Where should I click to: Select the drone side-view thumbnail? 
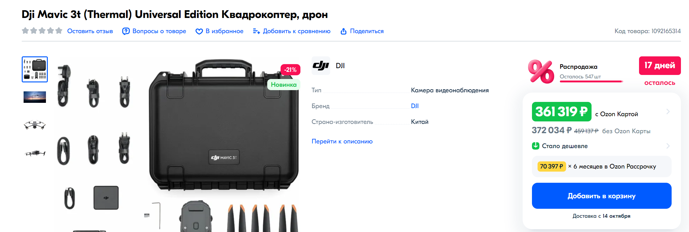pyautogui.click(x=35, y=153)
